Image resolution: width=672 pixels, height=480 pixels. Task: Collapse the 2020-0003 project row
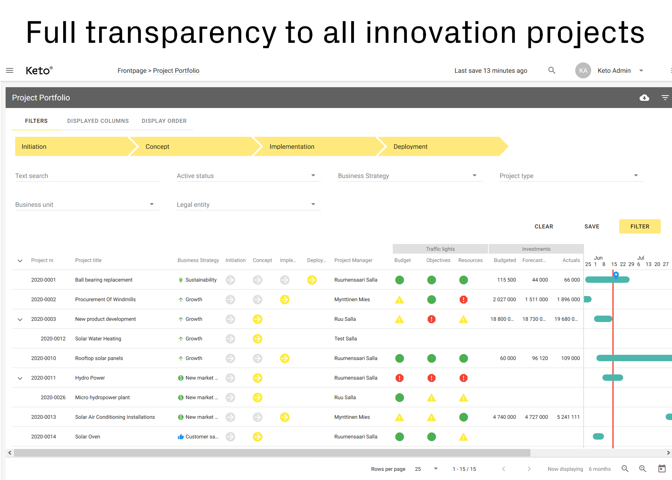tap(20, 319)
